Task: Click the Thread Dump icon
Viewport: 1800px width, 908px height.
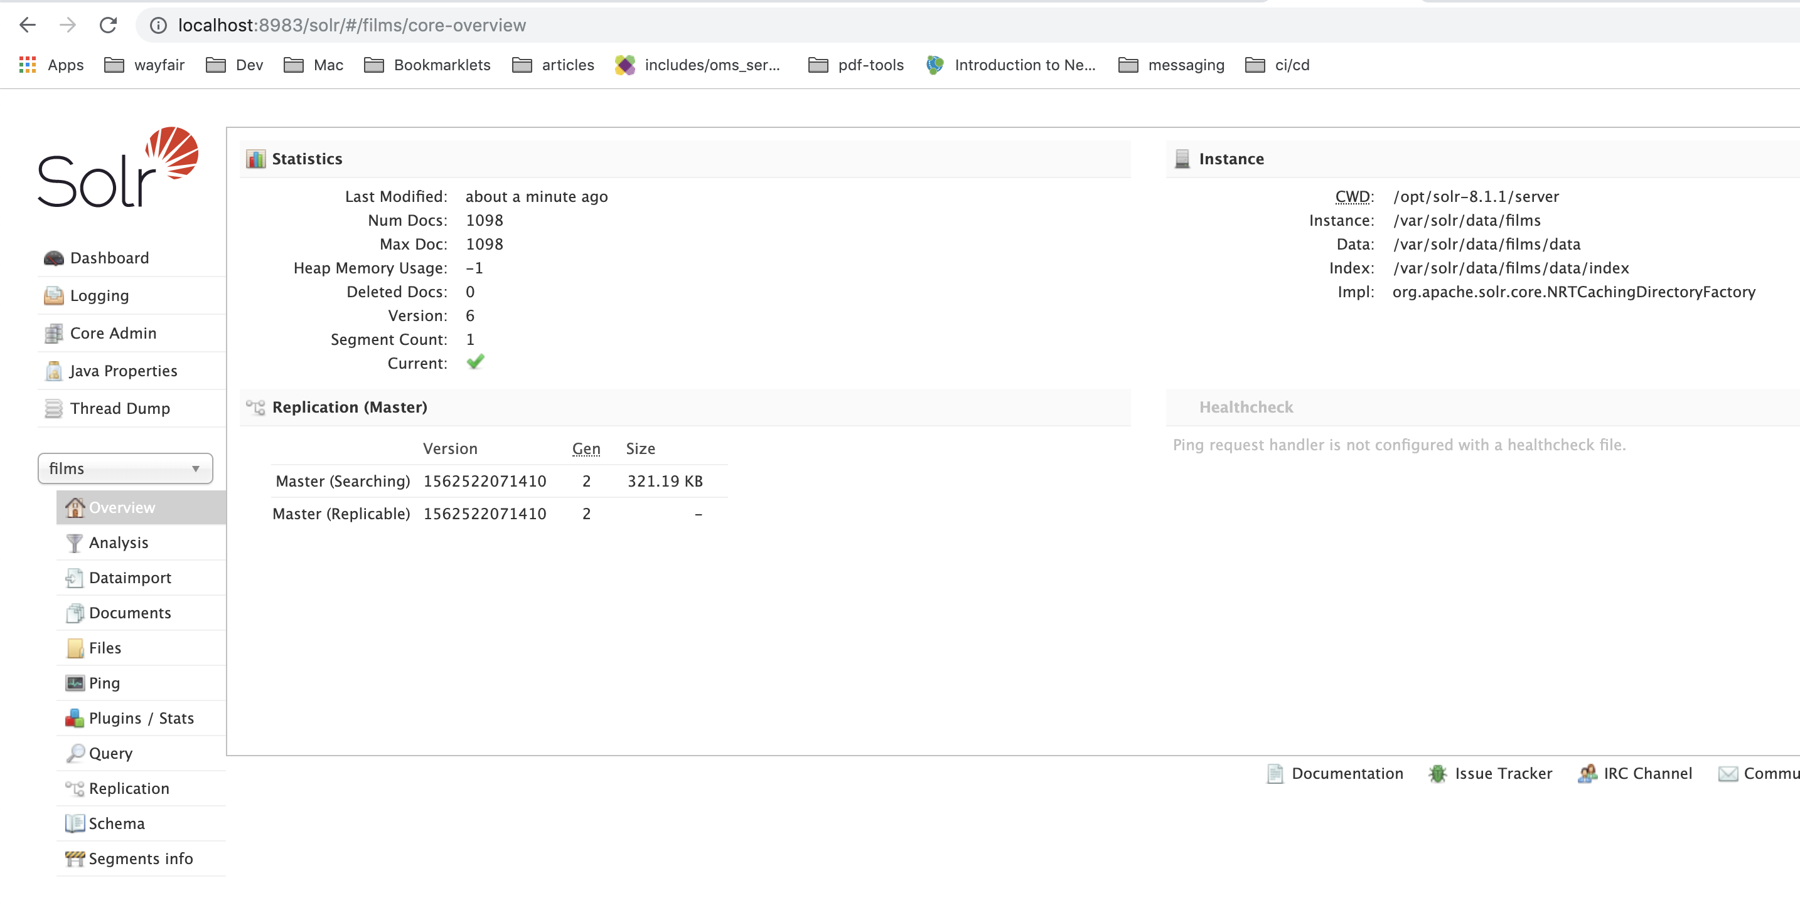Action: (53, 409)
